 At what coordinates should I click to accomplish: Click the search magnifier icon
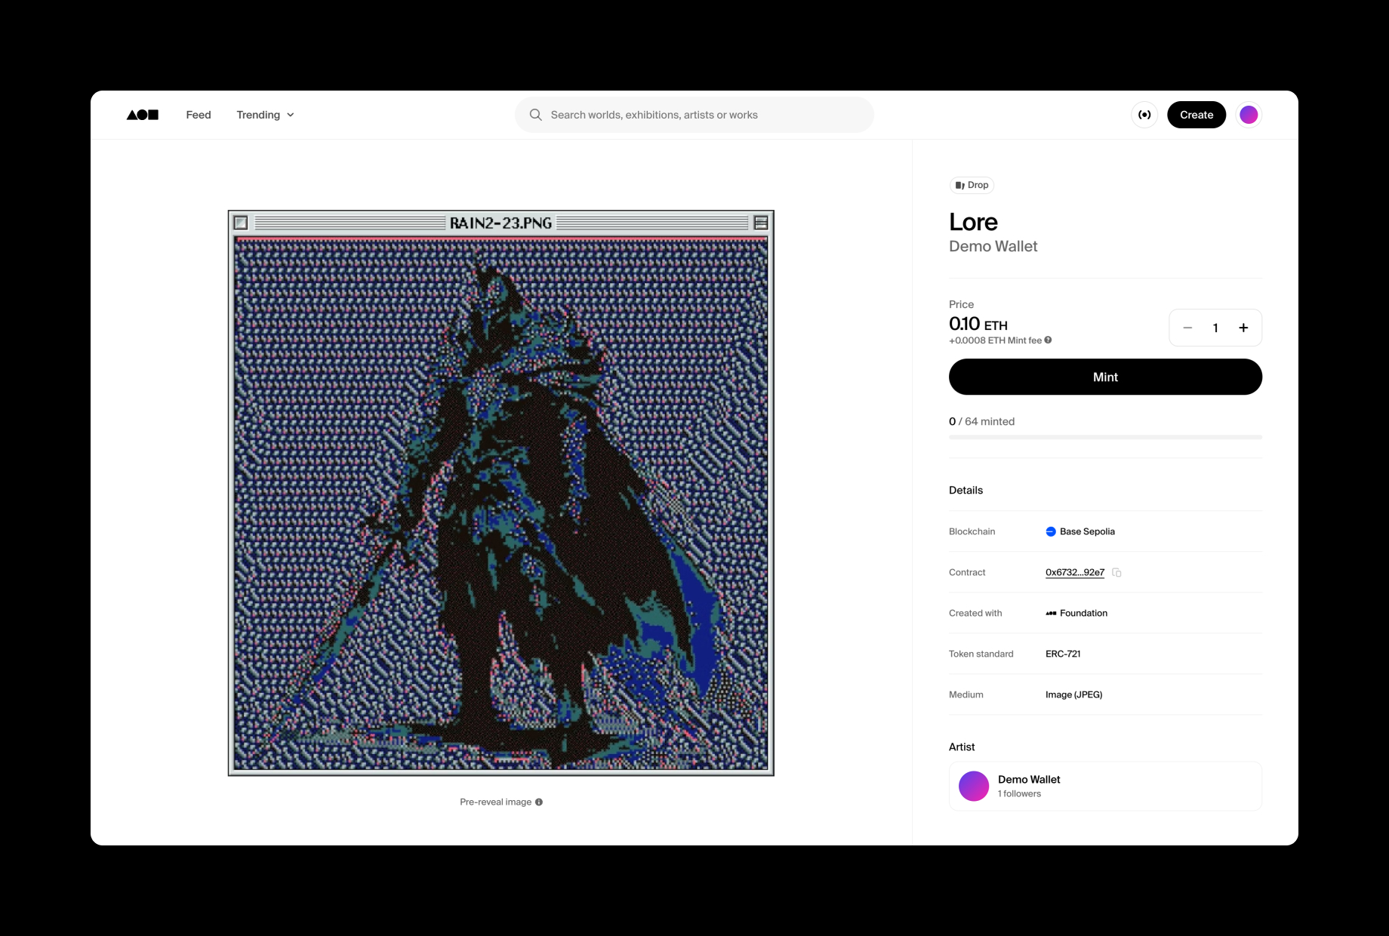[x=536, y=115]
